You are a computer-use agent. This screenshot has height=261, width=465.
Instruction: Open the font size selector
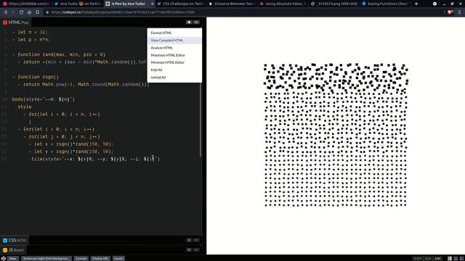(13, 258)
